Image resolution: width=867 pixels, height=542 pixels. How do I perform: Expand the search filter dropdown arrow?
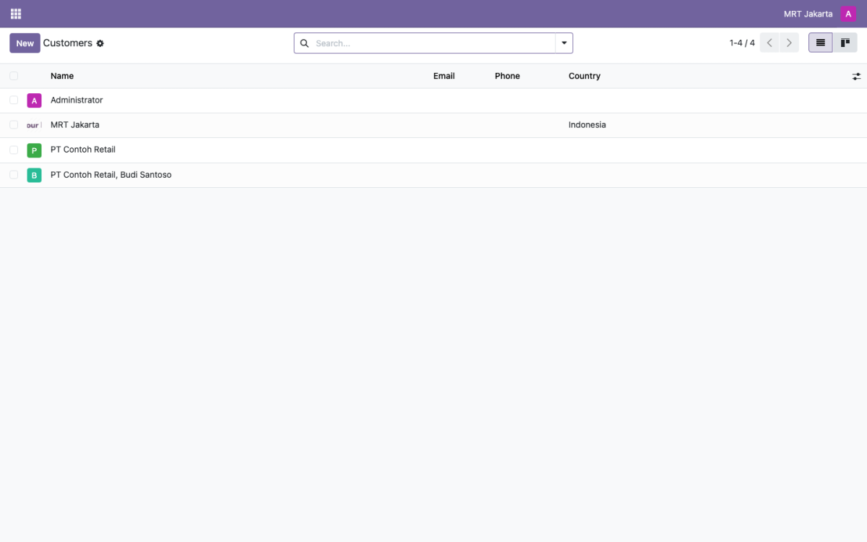564,43
